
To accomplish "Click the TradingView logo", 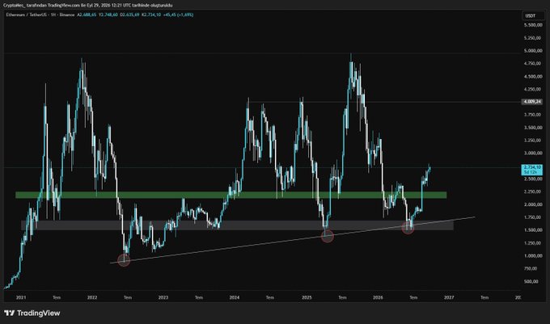I will point(32,313).
